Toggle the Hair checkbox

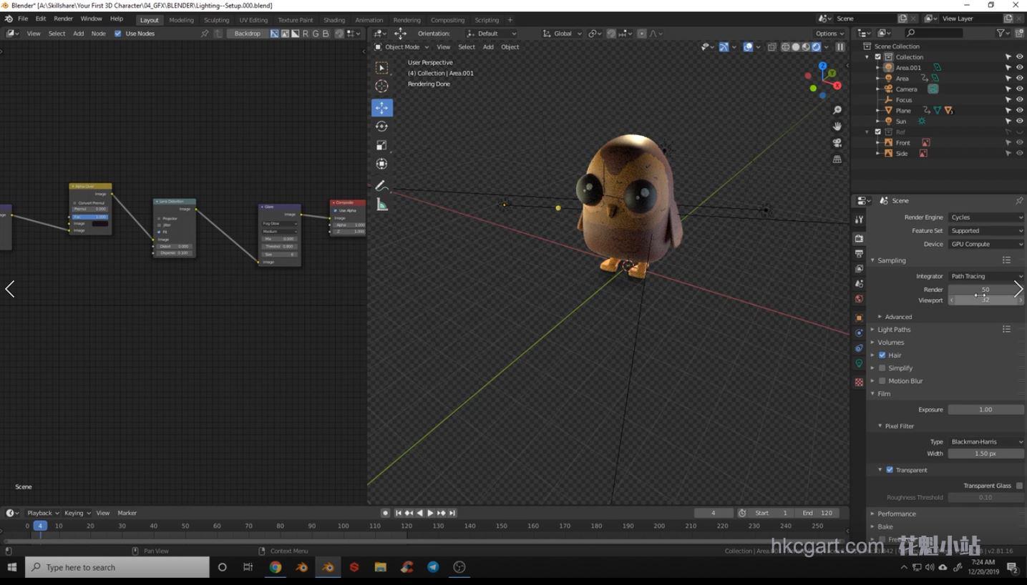pyautogui.click(x=882, y=355)
